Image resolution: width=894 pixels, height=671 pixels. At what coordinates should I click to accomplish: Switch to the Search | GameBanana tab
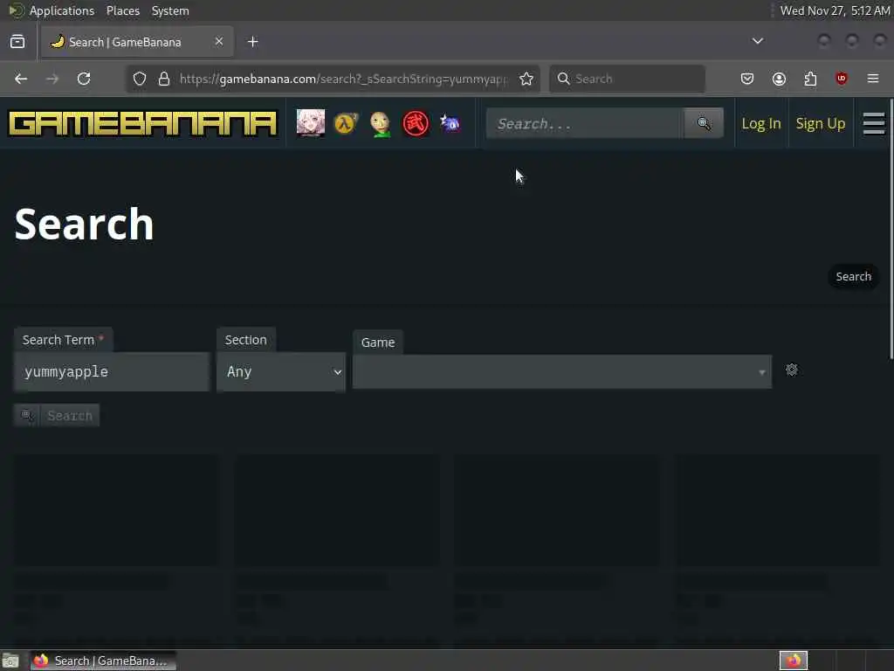tap(137, 42)
